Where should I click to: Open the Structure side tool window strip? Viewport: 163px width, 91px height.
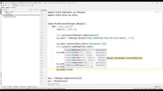point(1,75)
